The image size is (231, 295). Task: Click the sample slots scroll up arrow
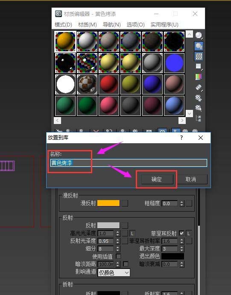coord(189,34)
